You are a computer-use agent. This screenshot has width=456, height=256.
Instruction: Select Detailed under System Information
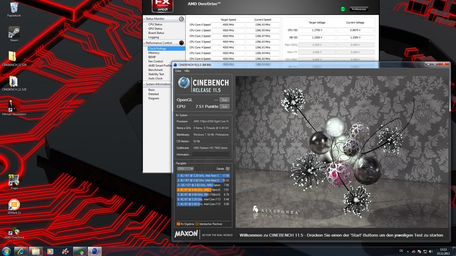[153, 94]
